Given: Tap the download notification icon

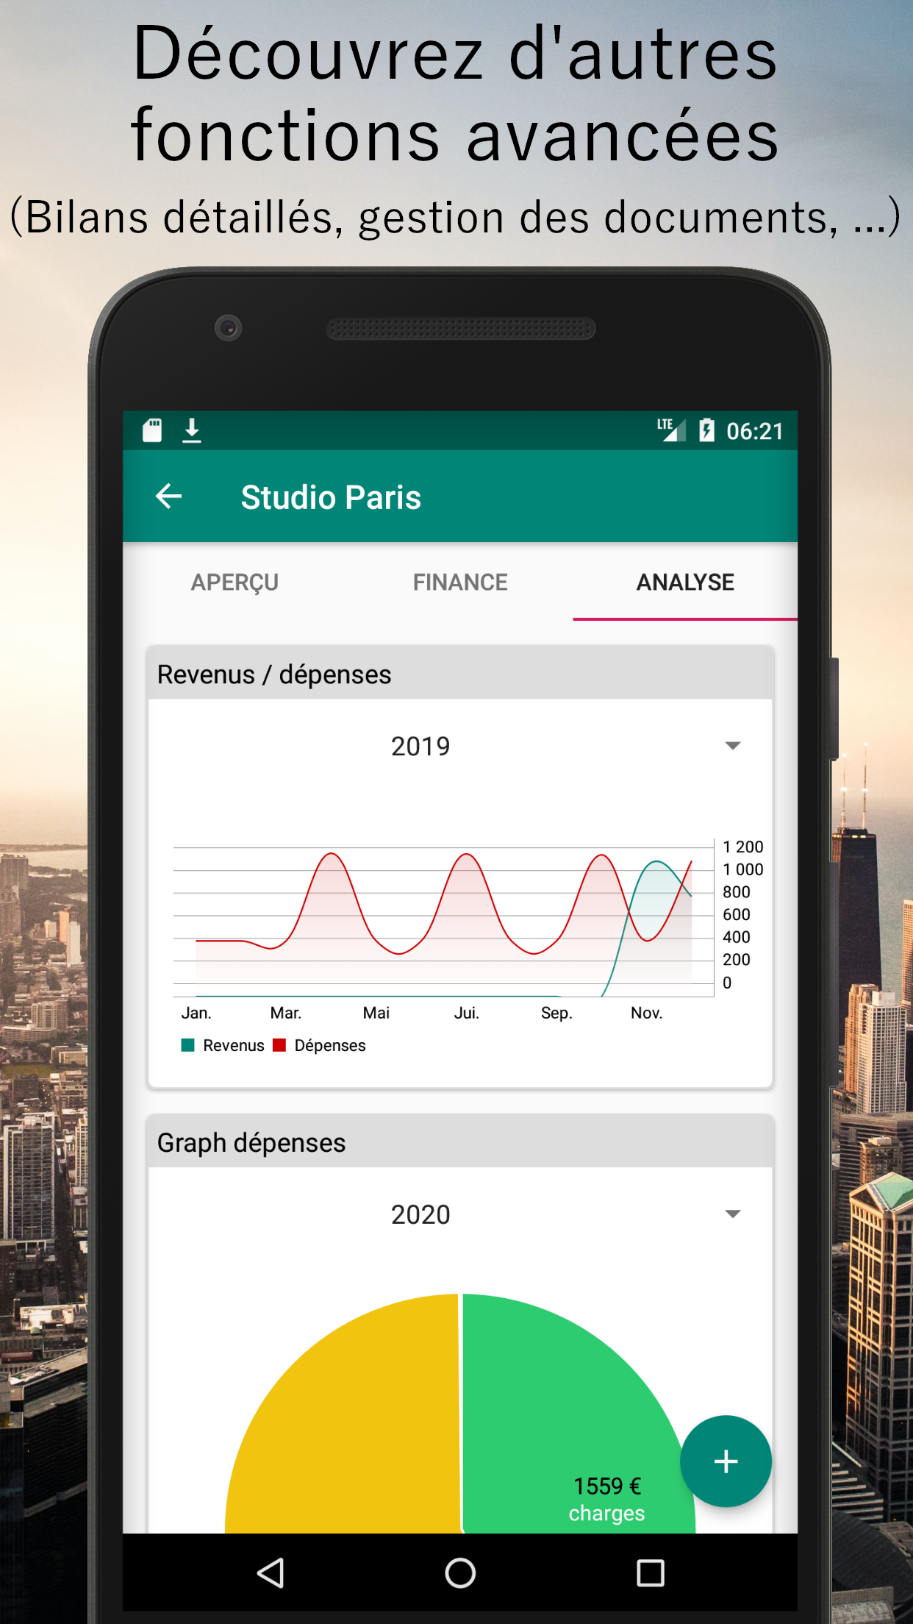Looking at the screenshot, I should click(192, 430).
